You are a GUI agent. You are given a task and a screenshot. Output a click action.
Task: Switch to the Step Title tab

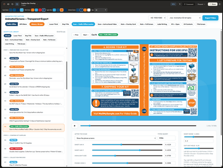point(65,24)
